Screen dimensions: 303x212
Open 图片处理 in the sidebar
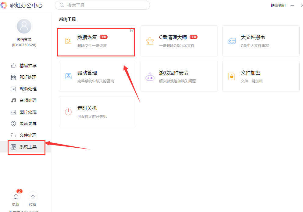28,112
